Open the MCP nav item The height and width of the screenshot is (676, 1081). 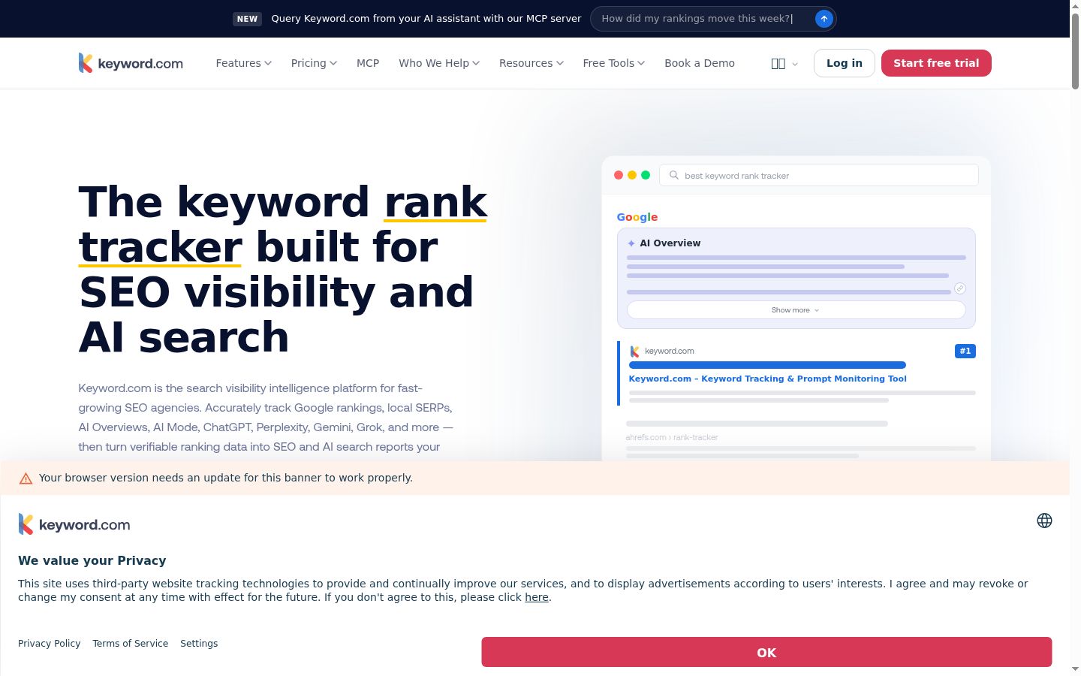(x=368, y=63)
